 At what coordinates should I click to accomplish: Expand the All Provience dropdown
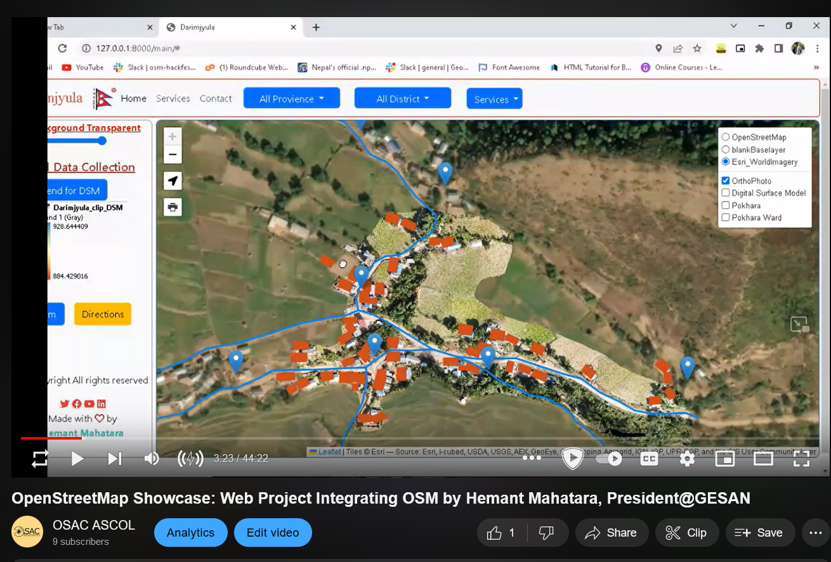click(292, 98)
